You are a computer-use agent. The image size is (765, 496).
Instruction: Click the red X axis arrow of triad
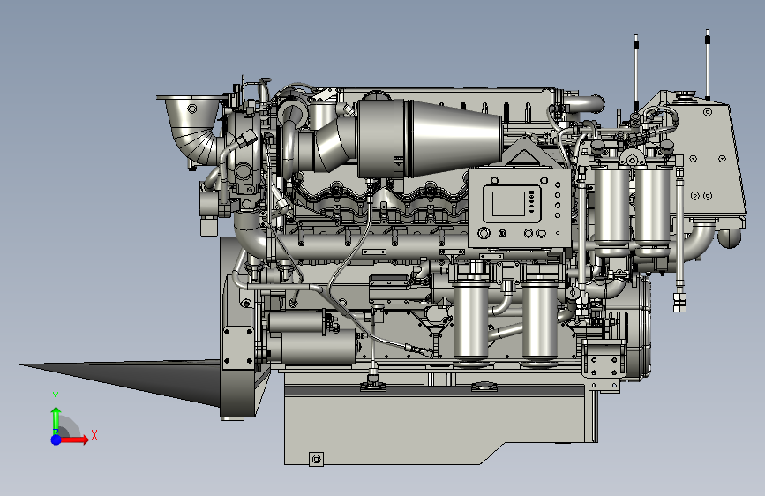coord(74,440)
